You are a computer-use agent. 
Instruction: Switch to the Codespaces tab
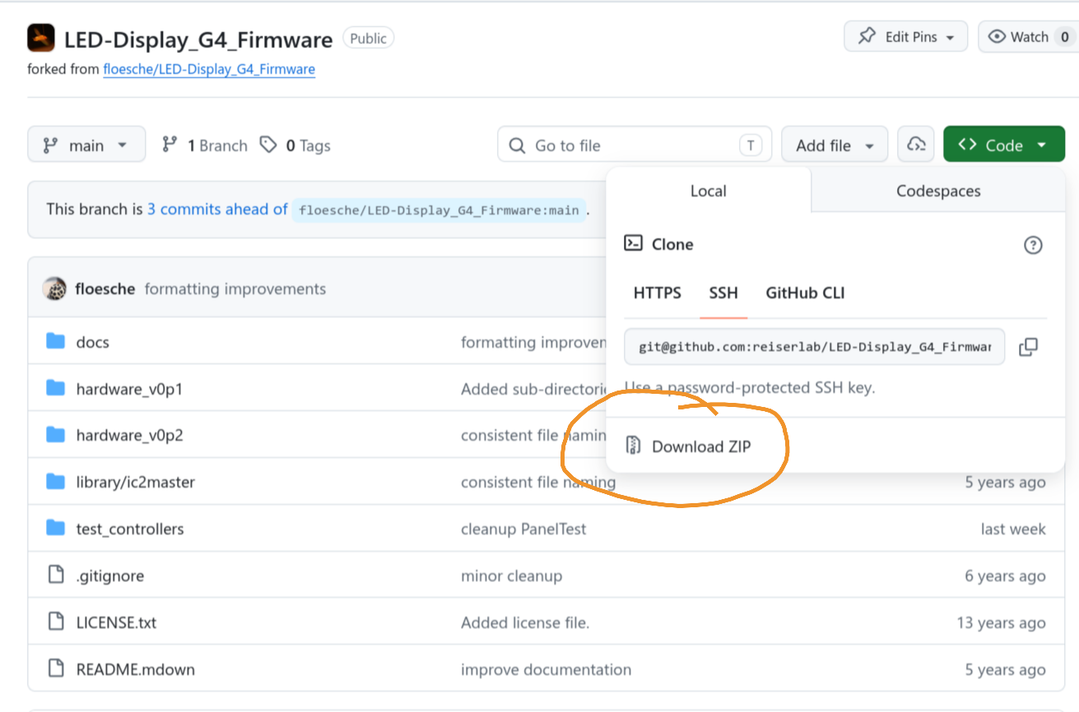(x=938, y=191)
